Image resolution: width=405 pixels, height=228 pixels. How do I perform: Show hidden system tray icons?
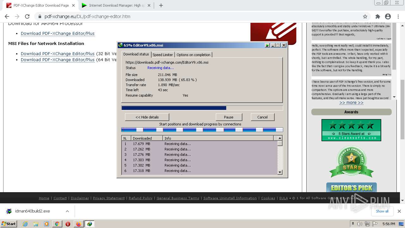pyautogui.click(x=352, y=224)
